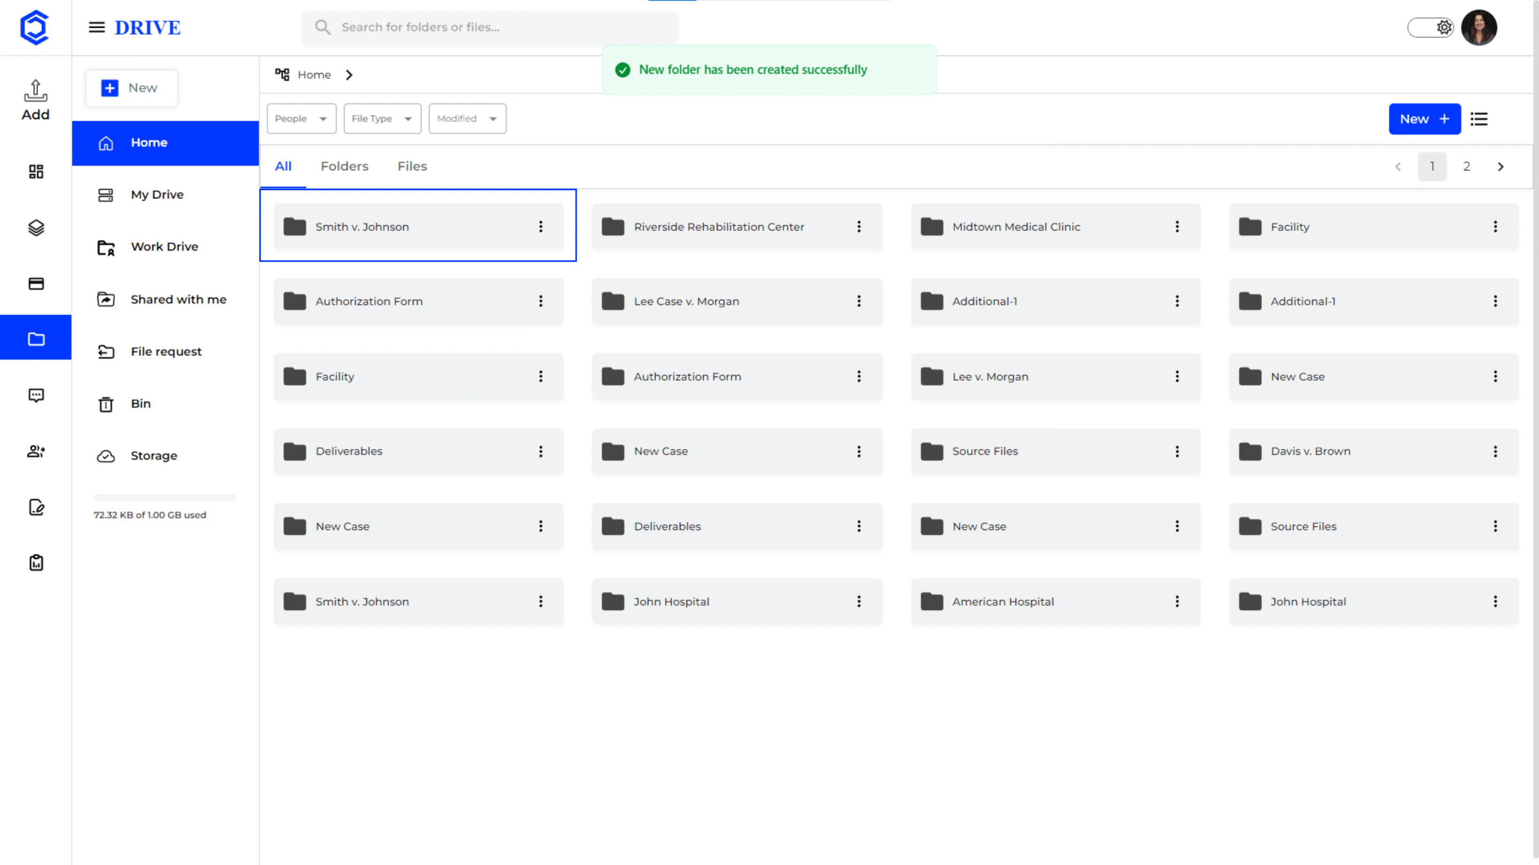
Task: Click the search magnifier icon
Action: coord(323,27)
